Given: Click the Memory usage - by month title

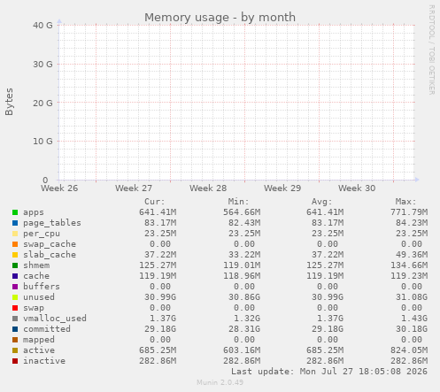Looking at the screenshot, I should tap(220, 18).
